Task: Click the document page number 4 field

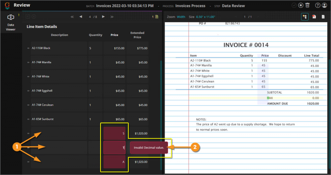Action: pyautogui.click(x=90, y=17)
